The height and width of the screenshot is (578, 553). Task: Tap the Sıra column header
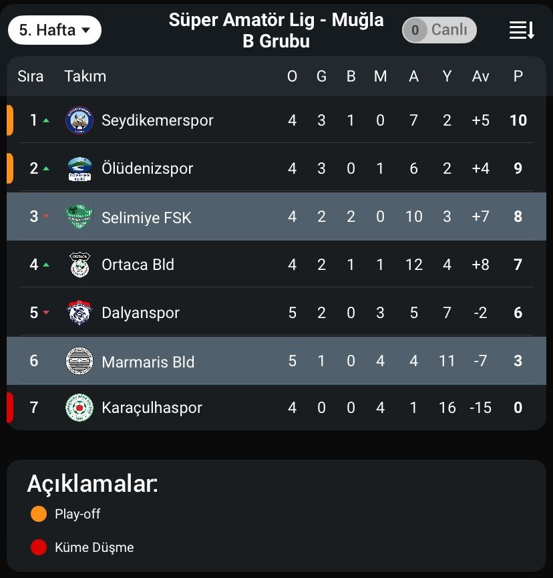[x=30, y=76]
